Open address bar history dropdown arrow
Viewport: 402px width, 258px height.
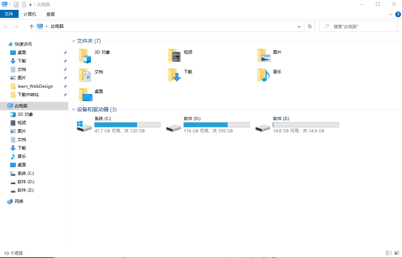tap(299, 26)
